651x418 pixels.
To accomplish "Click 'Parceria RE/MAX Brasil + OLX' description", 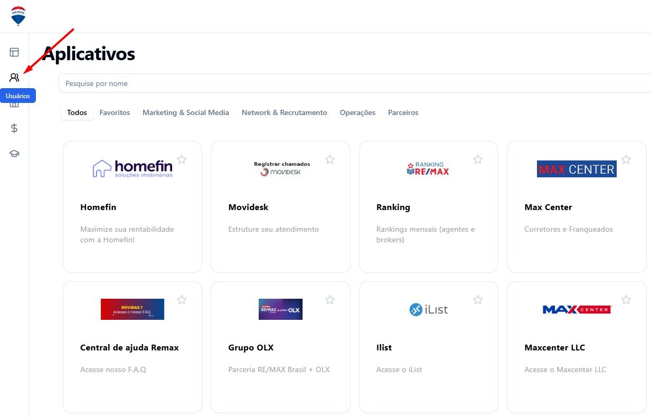I will [x=279, y=369].
